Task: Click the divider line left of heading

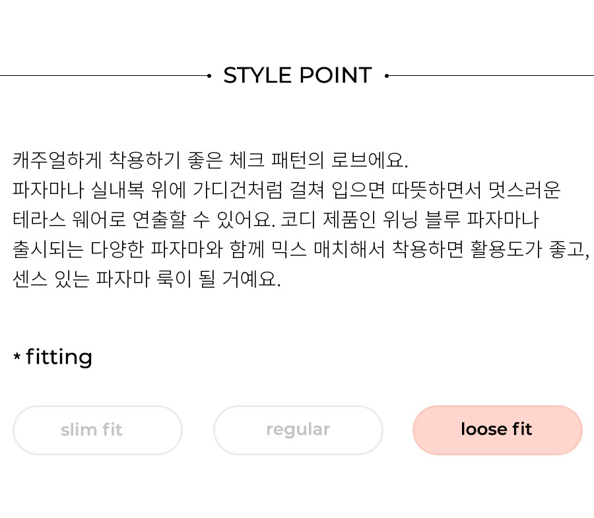Action: 104,76
